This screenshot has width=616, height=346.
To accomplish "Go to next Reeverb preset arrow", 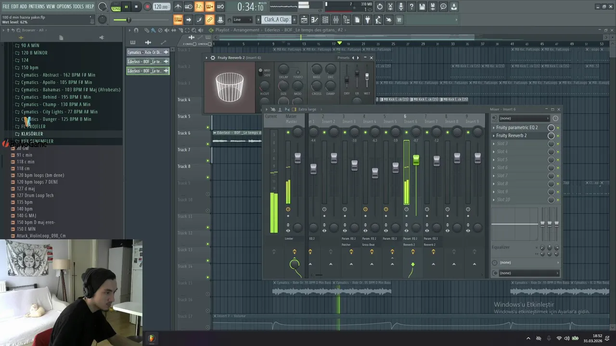I will [358, 58].
